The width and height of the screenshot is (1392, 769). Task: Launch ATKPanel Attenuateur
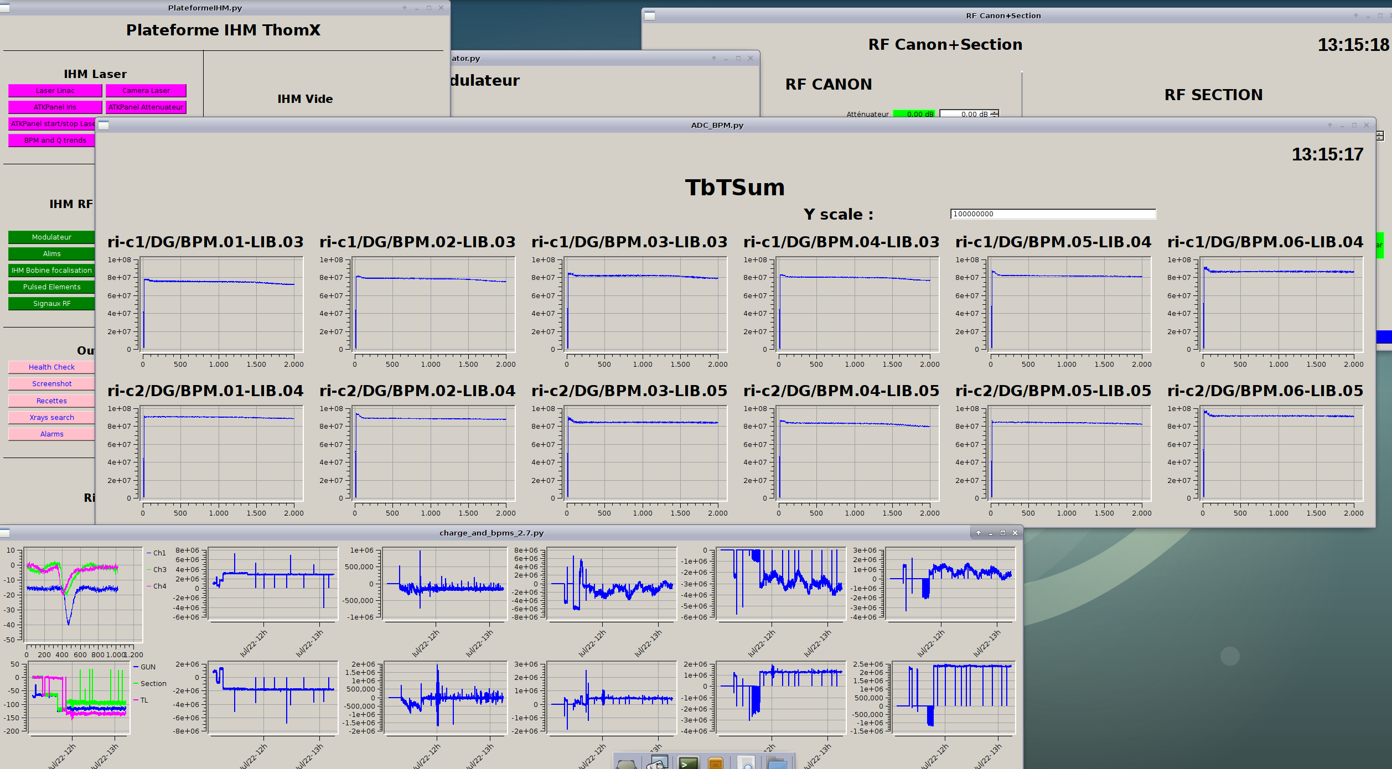tap(146, 107)
